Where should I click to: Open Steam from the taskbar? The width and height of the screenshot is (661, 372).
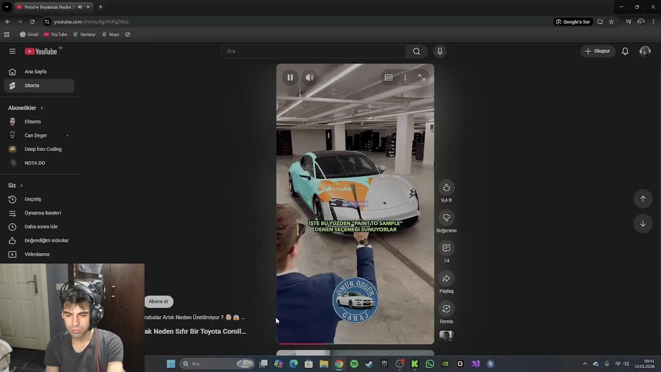click(369, 364)
